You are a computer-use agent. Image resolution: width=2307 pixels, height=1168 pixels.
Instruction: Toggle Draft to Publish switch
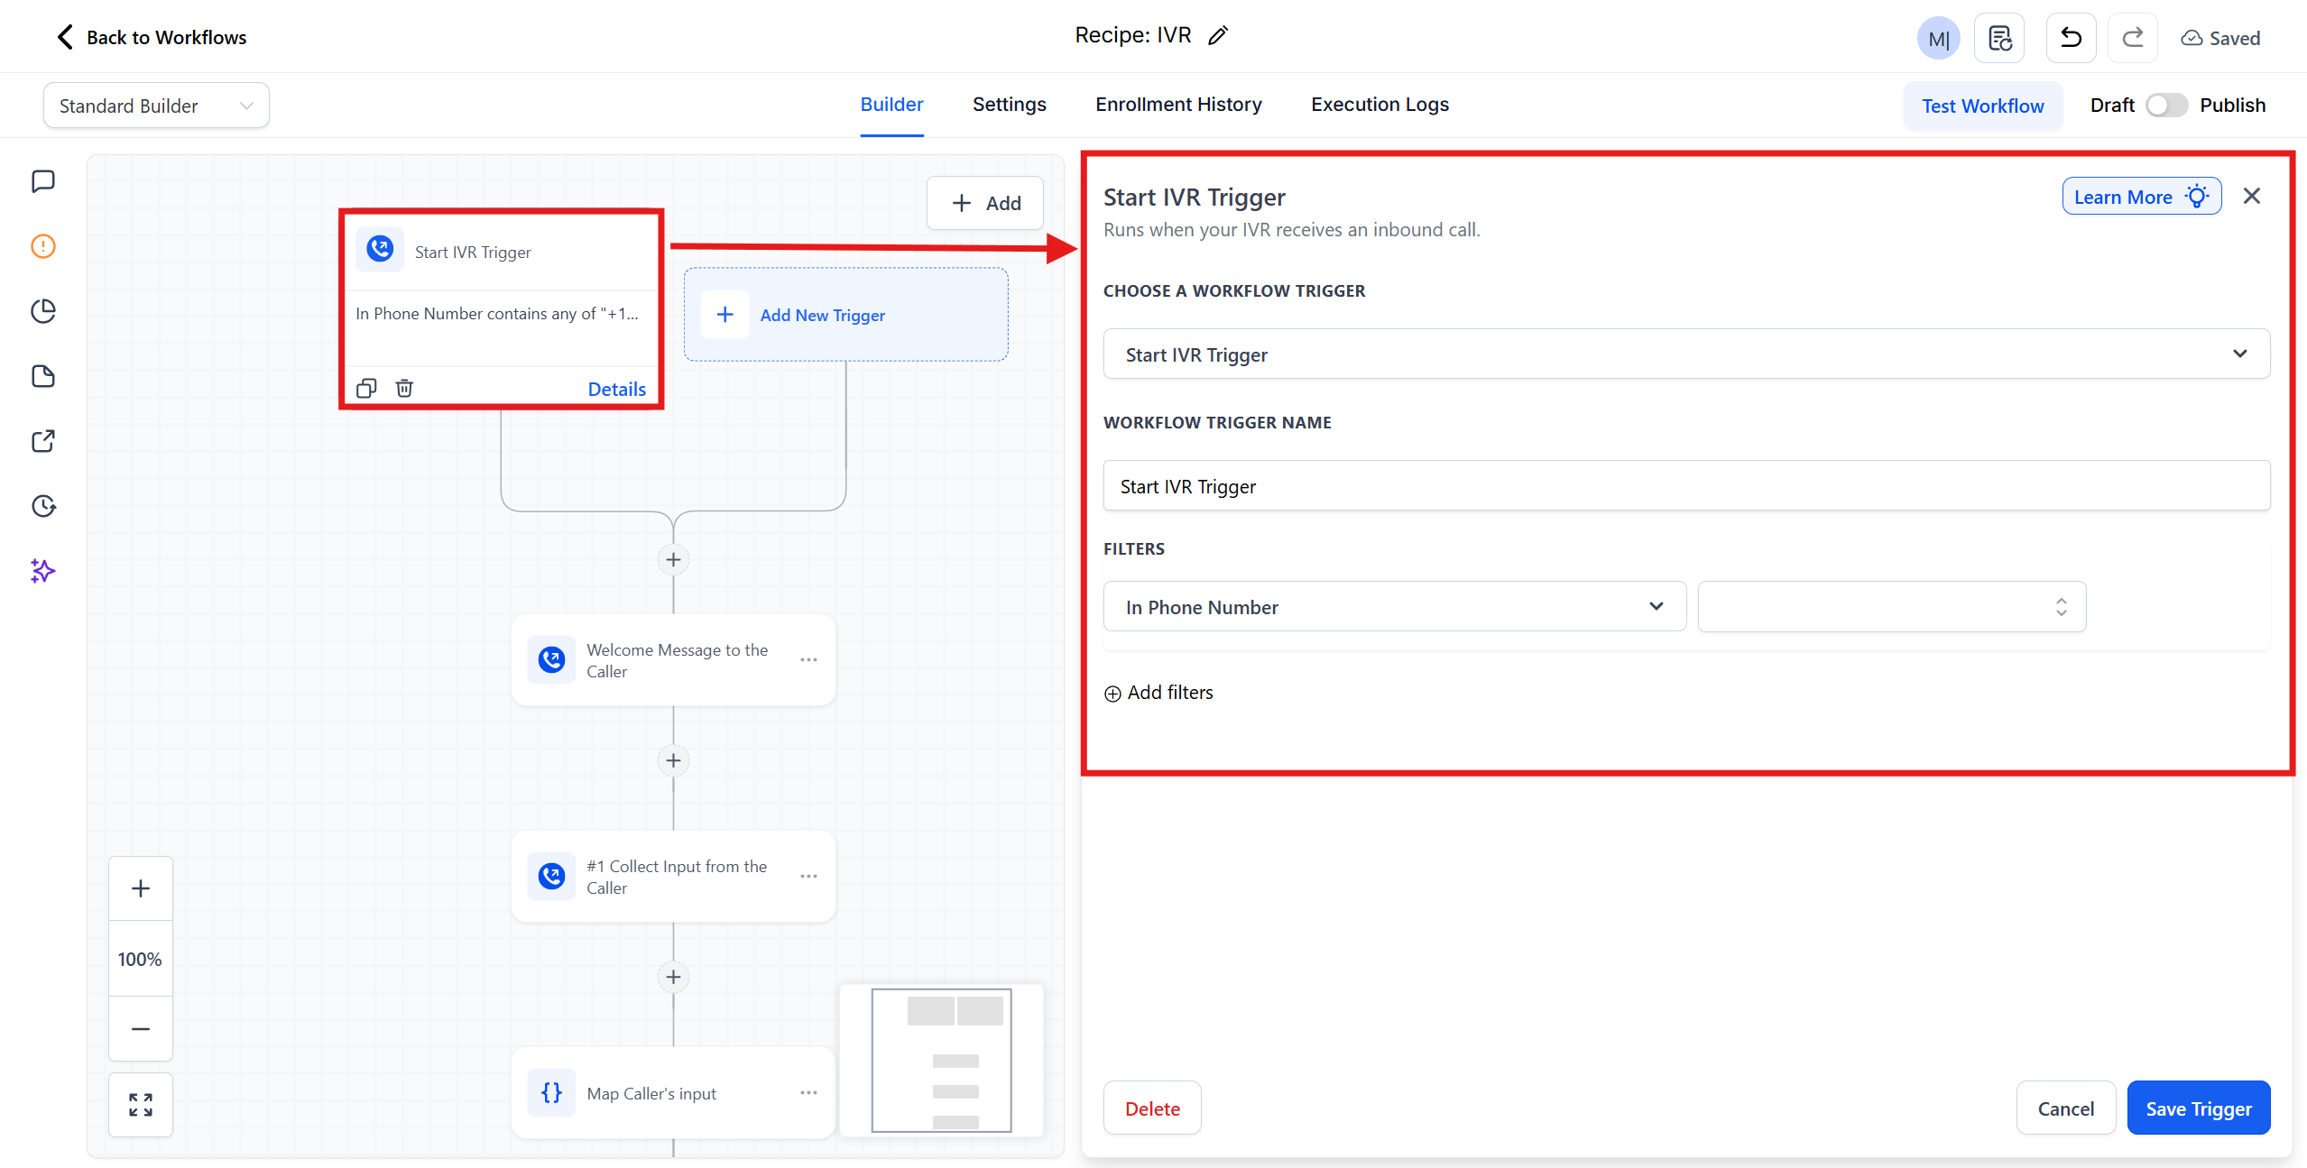[x=2166, y=106]
